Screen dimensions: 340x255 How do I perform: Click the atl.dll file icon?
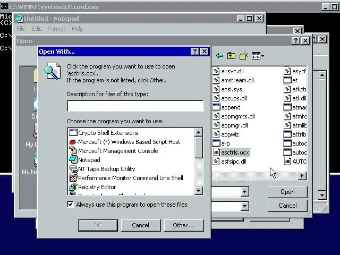287,98
